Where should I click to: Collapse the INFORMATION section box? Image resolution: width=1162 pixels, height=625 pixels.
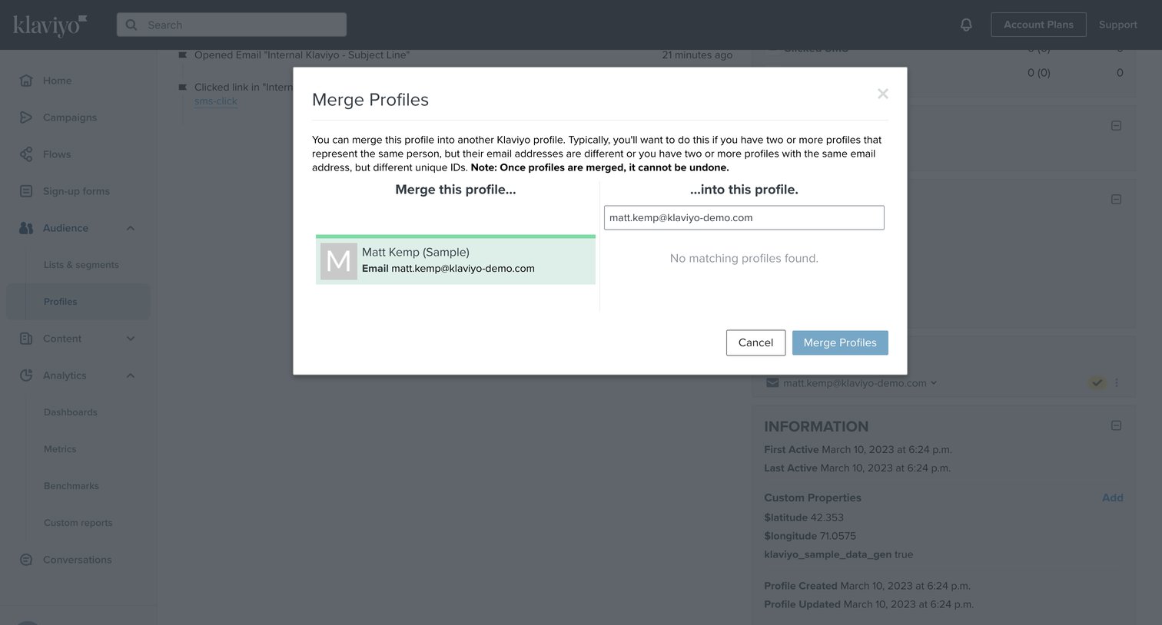click(x=1116, y=425)
